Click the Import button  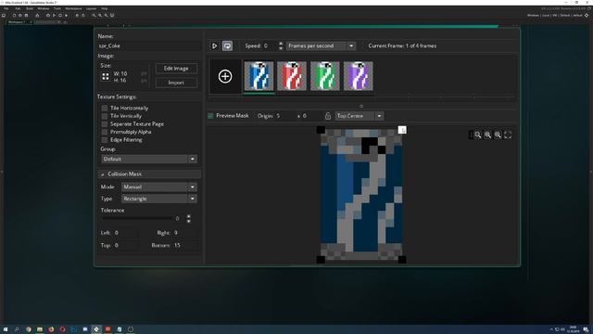[176, 83]
